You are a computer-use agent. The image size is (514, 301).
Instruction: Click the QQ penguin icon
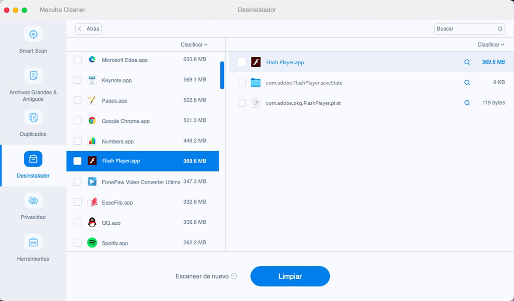tap(92, 222)
